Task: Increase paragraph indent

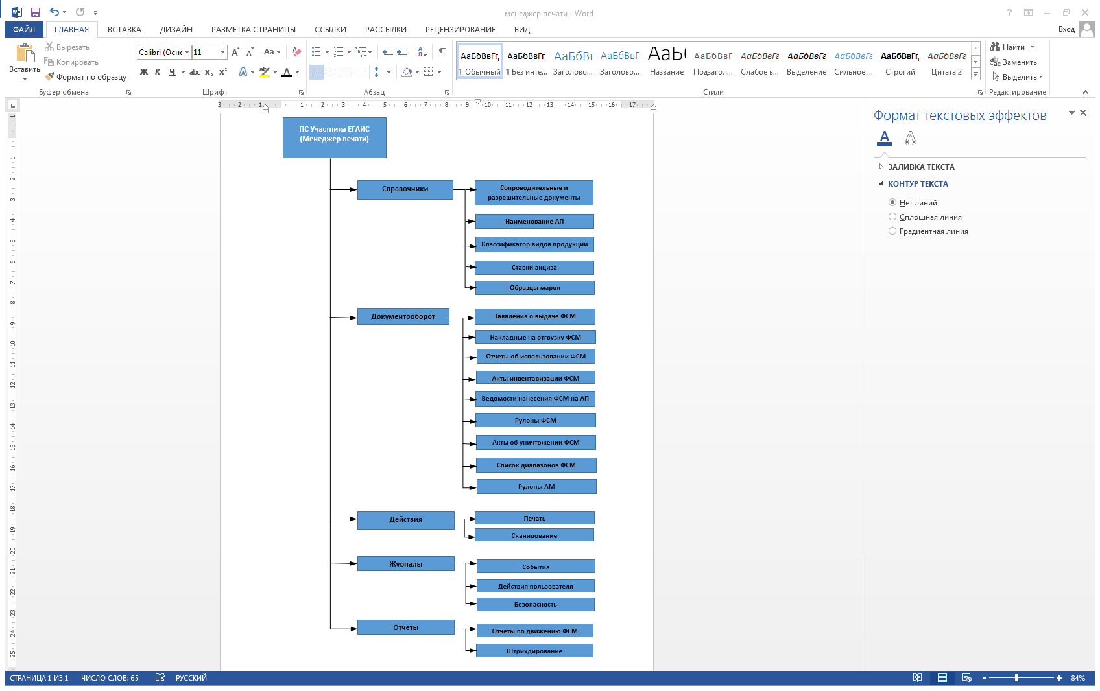Action: coord(402,52)
